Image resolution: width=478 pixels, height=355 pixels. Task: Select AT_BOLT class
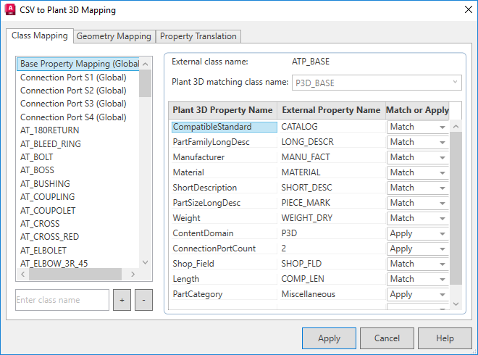point(37,157)
